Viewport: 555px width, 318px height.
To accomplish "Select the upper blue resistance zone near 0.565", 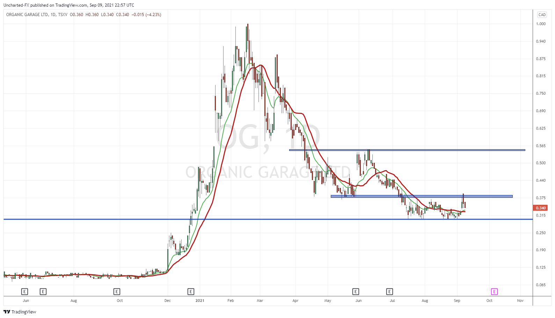I will [x=407, y=150].
